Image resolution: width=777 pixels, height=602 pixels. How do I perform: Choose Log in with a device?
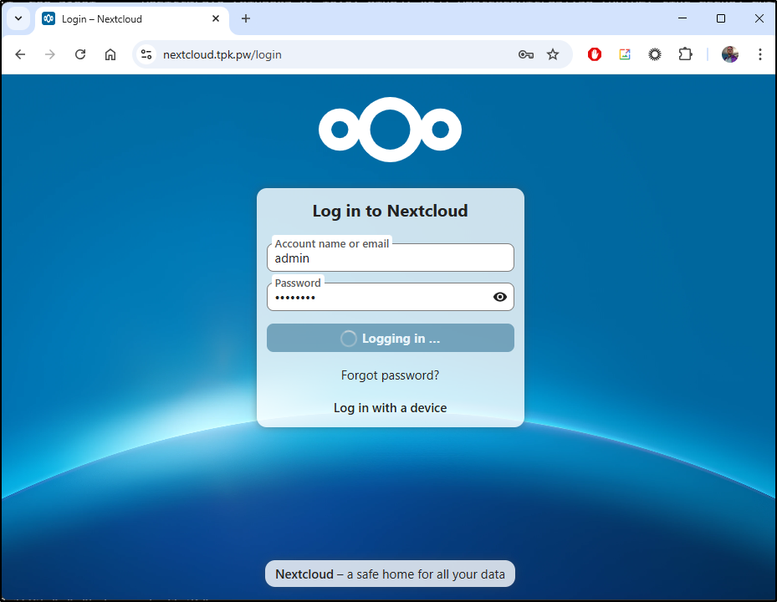pos(390,408)
